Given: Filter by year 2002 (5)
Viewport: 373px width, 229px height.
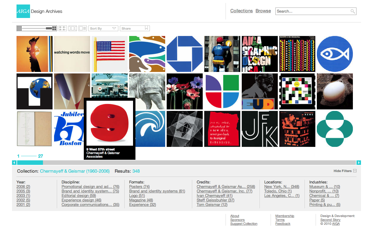Looking at the screenshot, I should pyautogui.click(x=23, y=200).
